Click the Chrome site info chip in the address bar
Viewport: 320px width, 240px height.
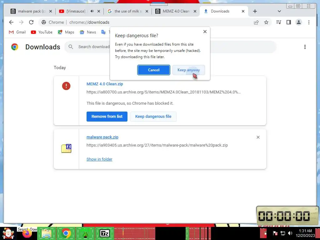pyautogui.click(x=52, y=22)
